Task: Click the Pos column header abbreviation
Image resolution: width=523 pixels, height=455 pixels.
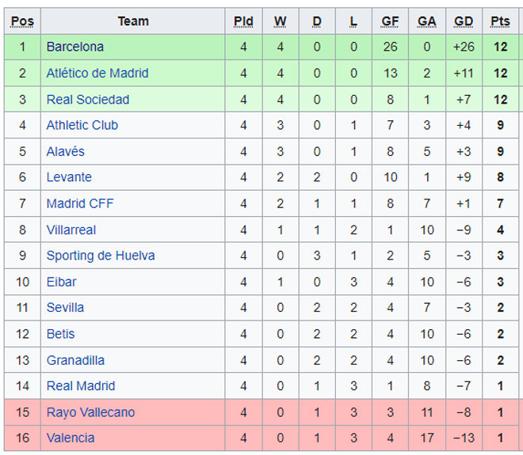Action: pyautogui.click(x=22, y=21)
